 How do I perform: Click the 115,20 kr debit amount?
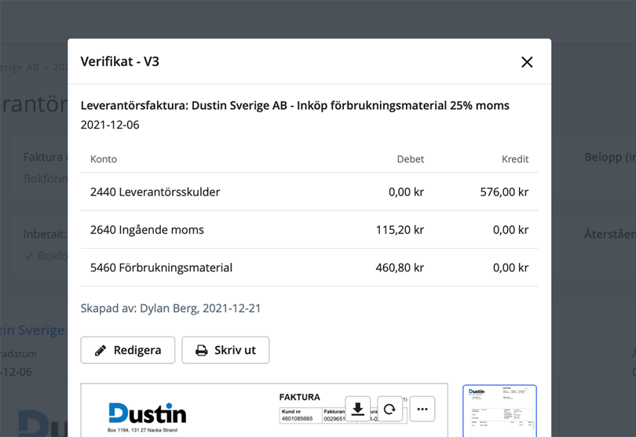(400, 230)
